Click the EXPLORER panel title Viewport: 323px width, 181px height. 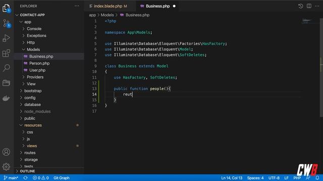tap(28, 6)
